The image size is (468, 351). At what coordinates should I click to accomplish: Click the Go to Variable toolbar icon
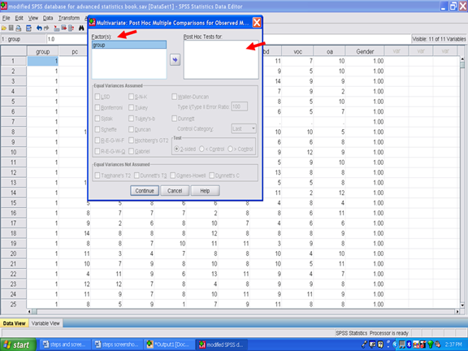pyautogui.click(x=64, y=28)
